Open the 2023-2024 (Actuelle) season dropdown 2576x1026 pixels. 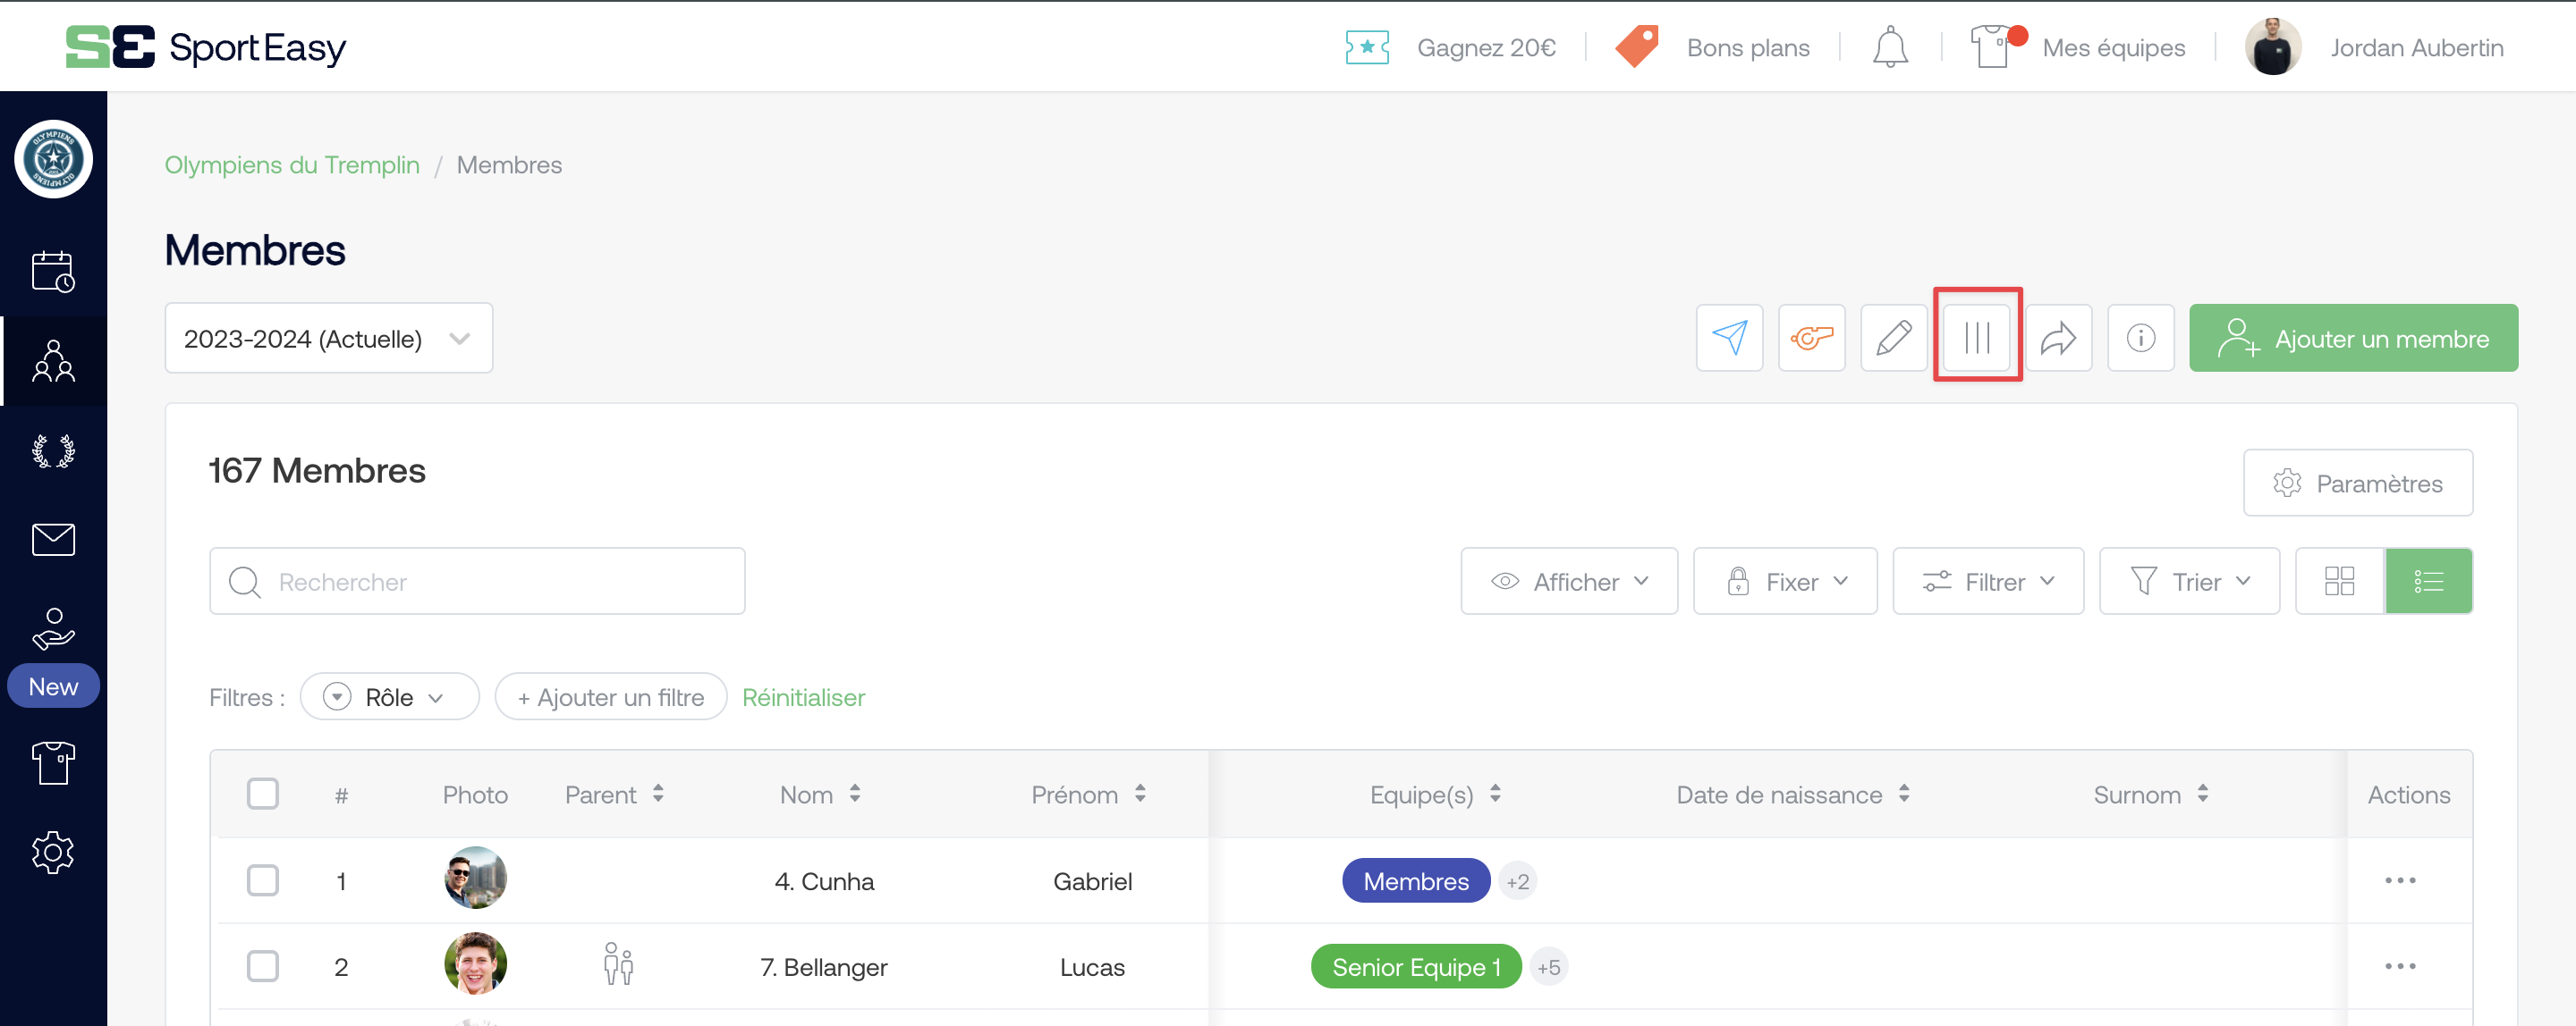coord(328,338)
